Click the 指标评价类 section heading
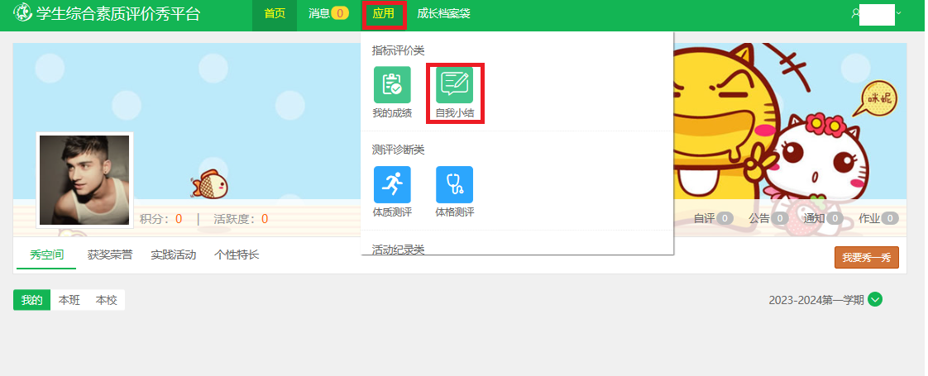The height and width of the screenshot is (376, 928). point(399,50)
